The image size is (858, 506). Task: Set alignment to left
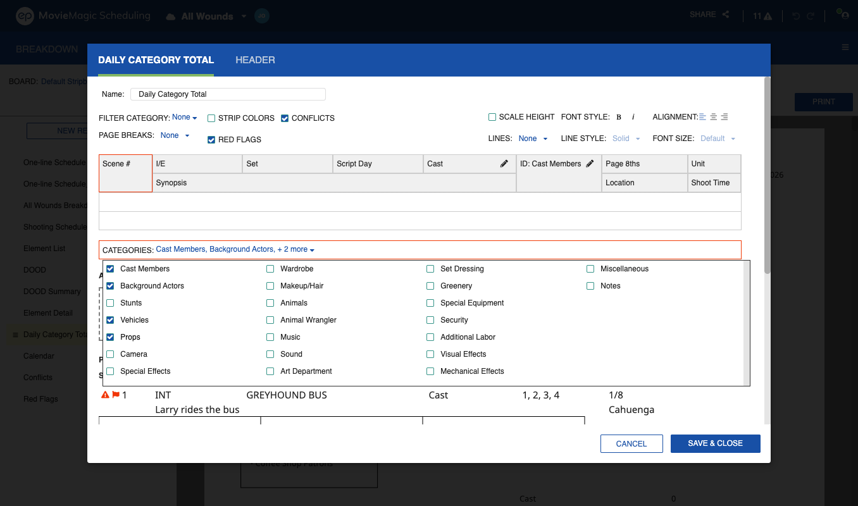click(703, 117)
